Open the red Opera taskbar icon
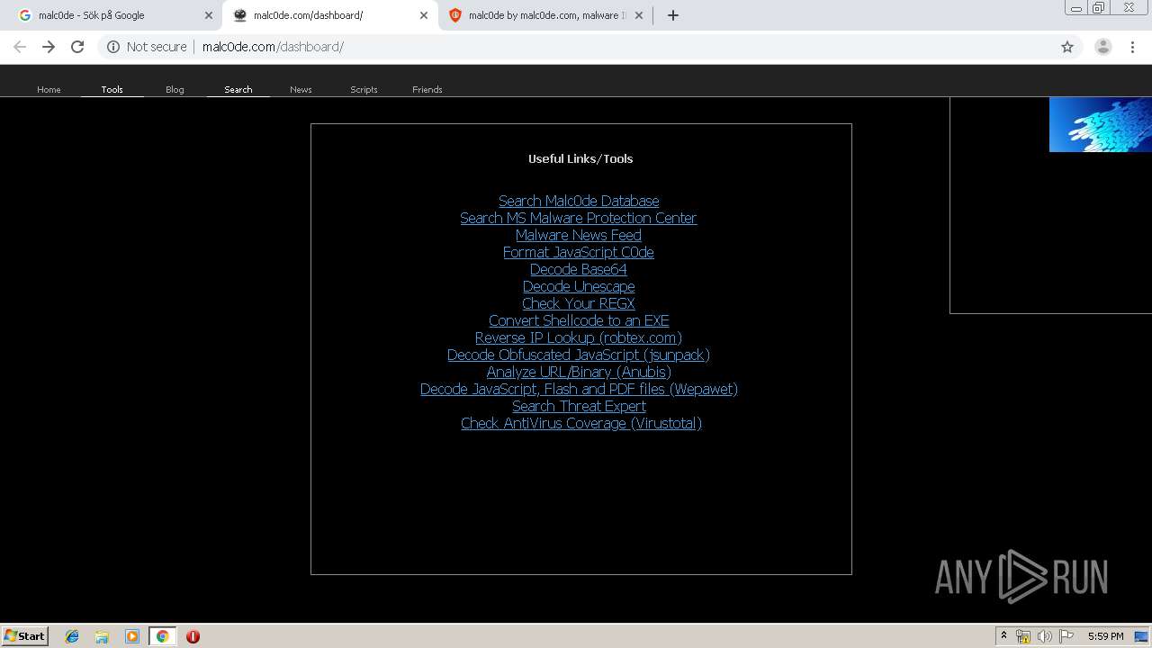Screen dimensions: 1152x648 pos(193,636)
